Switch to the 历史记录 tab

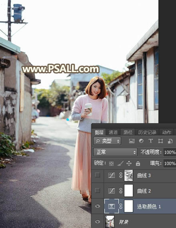click(147, 132)
